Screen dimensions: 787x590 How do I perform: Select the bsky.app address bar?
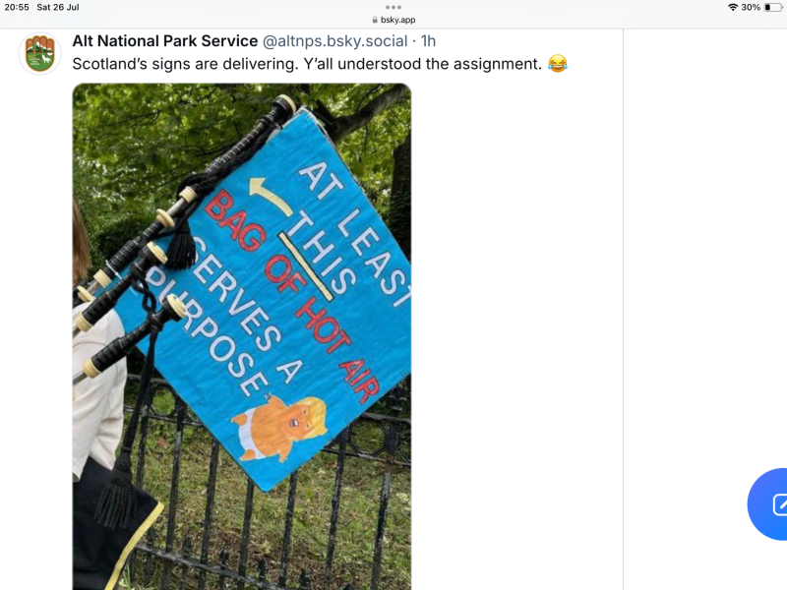click(393, 20)
